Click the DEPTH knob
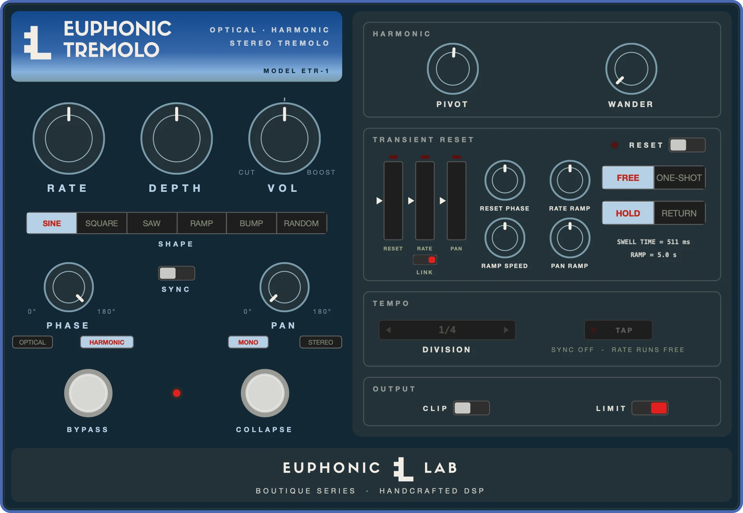 177,138
